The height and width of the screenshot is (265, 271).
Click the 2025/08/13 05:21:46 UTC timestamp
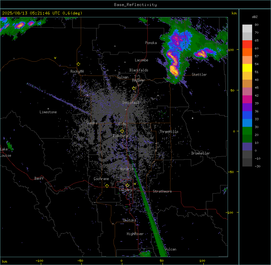31,13
